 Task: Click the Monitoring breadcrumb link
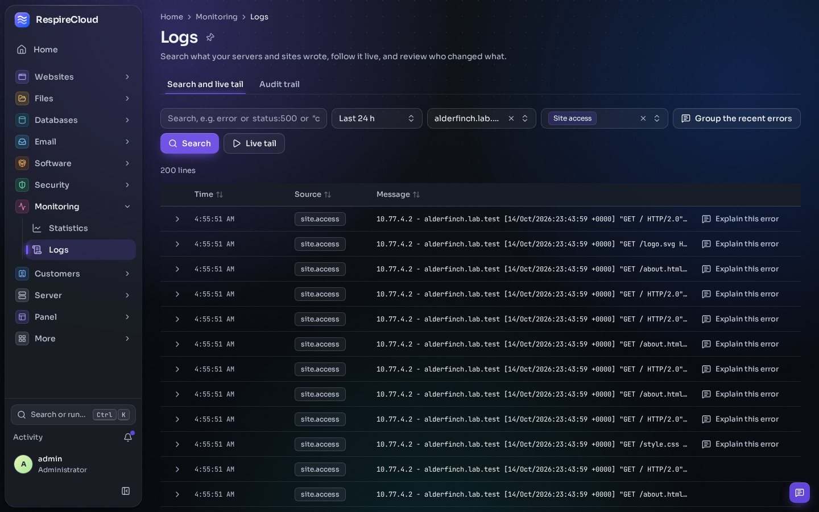[x=217, y=17]
